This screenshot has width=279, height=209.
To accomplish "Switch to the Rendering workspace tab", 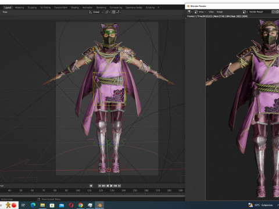I will (x=101, y=8).
